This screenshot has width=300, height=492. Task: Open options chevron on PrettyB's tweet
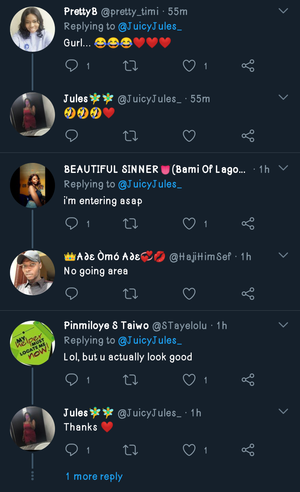tap(283, 11)
